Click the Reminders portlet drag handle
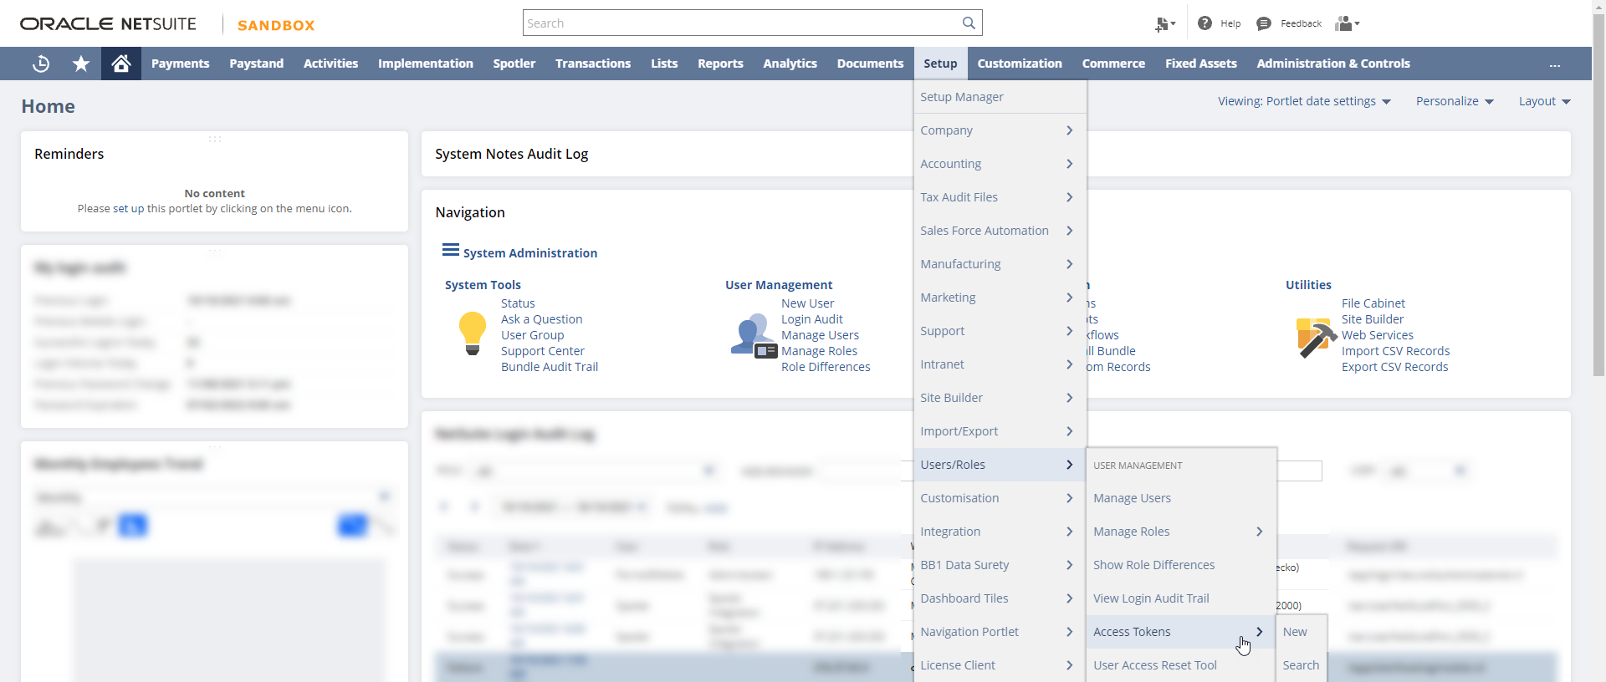The height and width of the screenshot is (682, 1606). click(x=215, y=139)
